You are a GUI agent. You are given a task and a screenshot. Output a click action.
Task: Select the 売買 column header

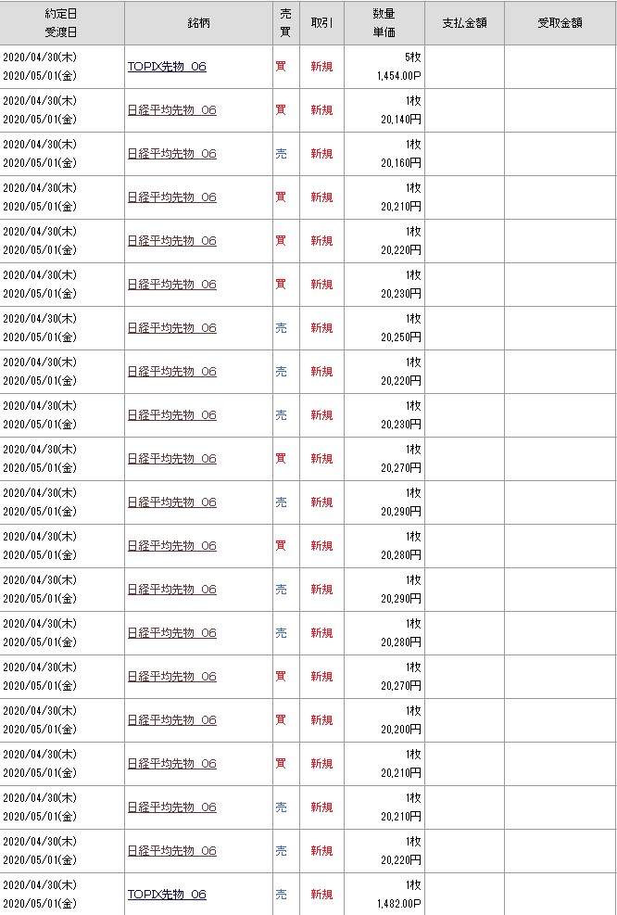285,22
